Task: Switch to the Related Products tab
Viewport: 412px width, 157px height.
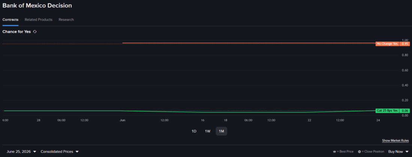Action: click(x=38, y=20)
